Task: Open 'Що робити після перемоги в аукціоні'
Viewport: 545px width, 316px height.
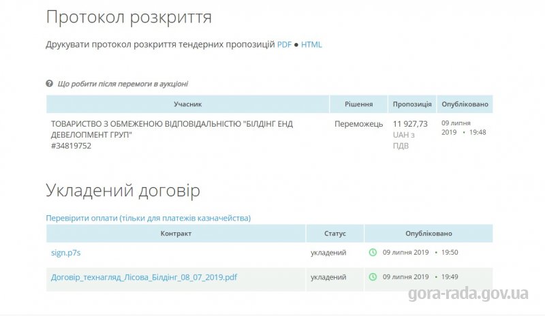Action: 123,84
